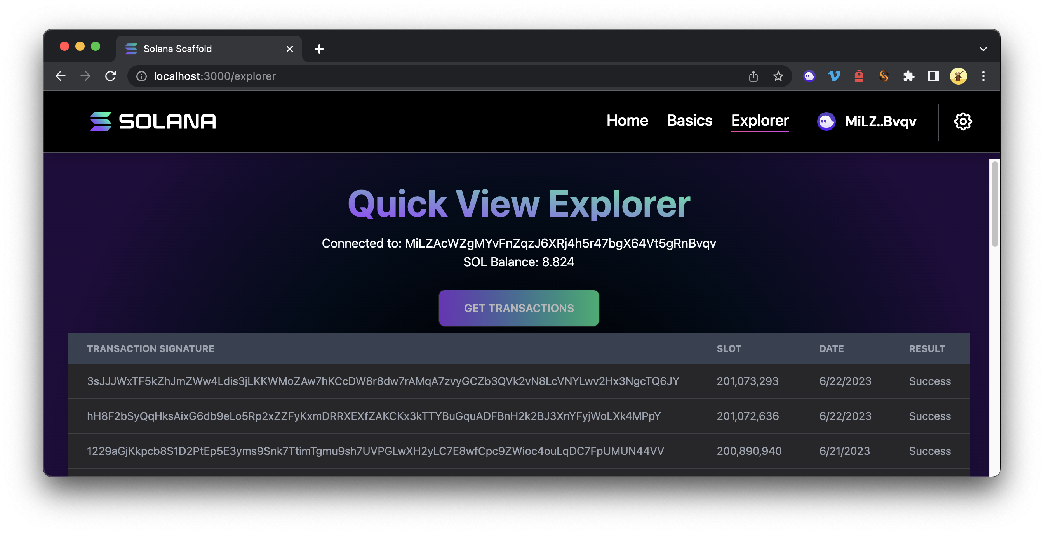Viewport: 1044px width, 534px height.
Task: Go to the Home nav item
Action: (627, 121)
